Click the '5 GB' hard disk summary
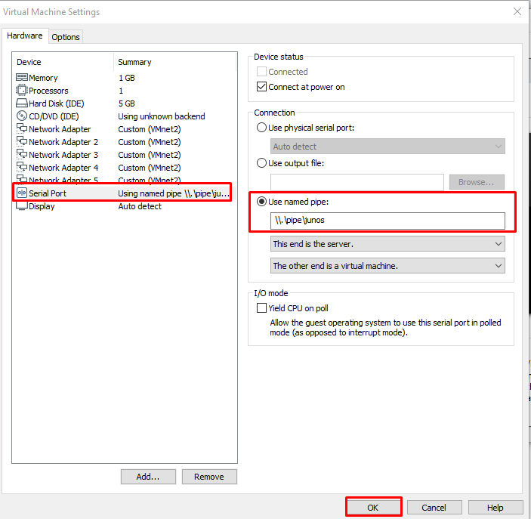Viewport: 531px width, 519px height. coord(127,103)
